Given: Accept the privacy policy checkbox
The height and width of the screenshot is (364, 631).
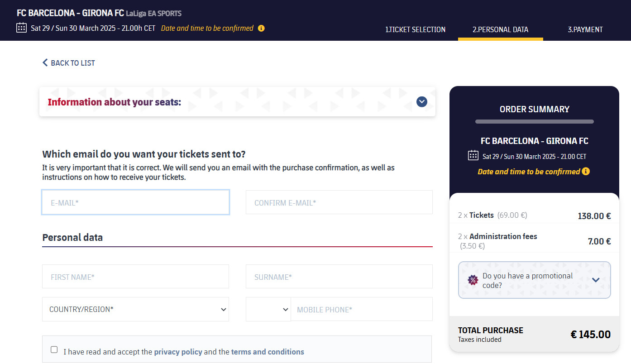Looking at the screenshot, I should pyautogui.click(x=54, y=350).
